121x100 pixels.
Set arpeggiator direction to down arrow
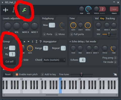(28, 42)
